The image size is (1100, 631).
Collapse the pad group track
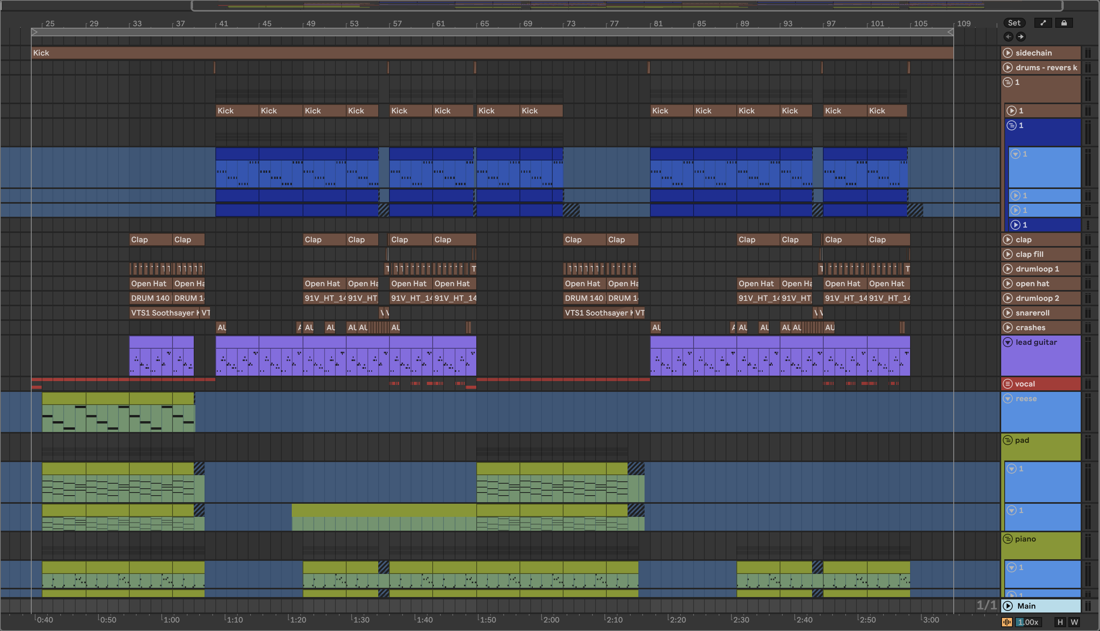tap(1008, 440)
